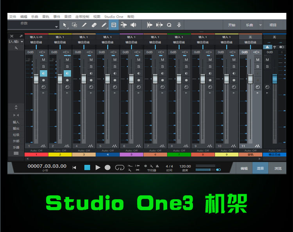Open the 走带控制 menu
Image resolution: width=293 pixels, height=232 pixels.
[x=82, y=17]
